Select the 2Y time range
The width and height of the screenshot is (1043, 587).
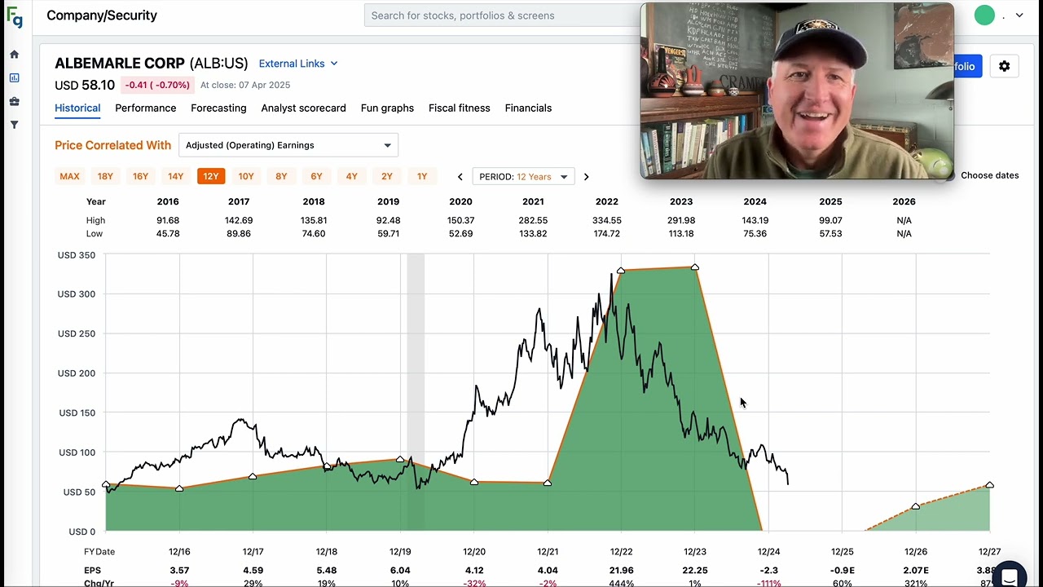[387, 176]
